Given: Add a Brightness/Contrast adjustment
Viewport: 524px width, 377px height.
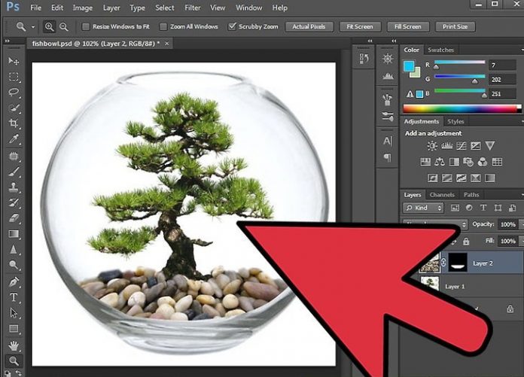Looking at the screenshot, I should tap(431, 146).
